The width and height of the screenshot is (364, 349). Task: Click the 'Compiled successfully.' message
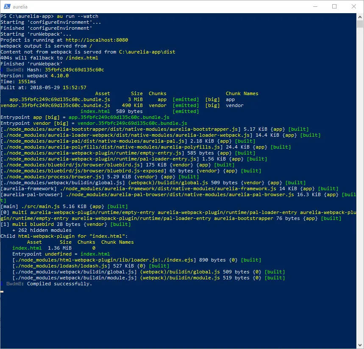coord(60,284)
